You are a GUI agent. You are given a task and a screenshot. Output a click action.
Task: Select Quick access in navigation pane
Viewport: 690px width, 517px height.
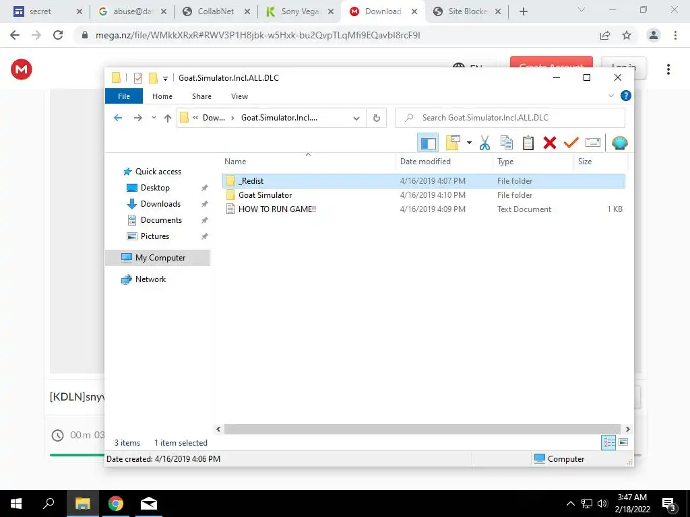point(158,172)
